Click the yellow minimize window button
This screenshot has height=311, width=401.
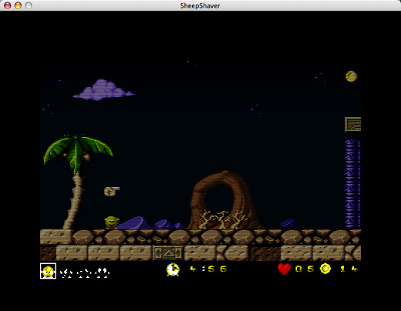click(18, 5)
